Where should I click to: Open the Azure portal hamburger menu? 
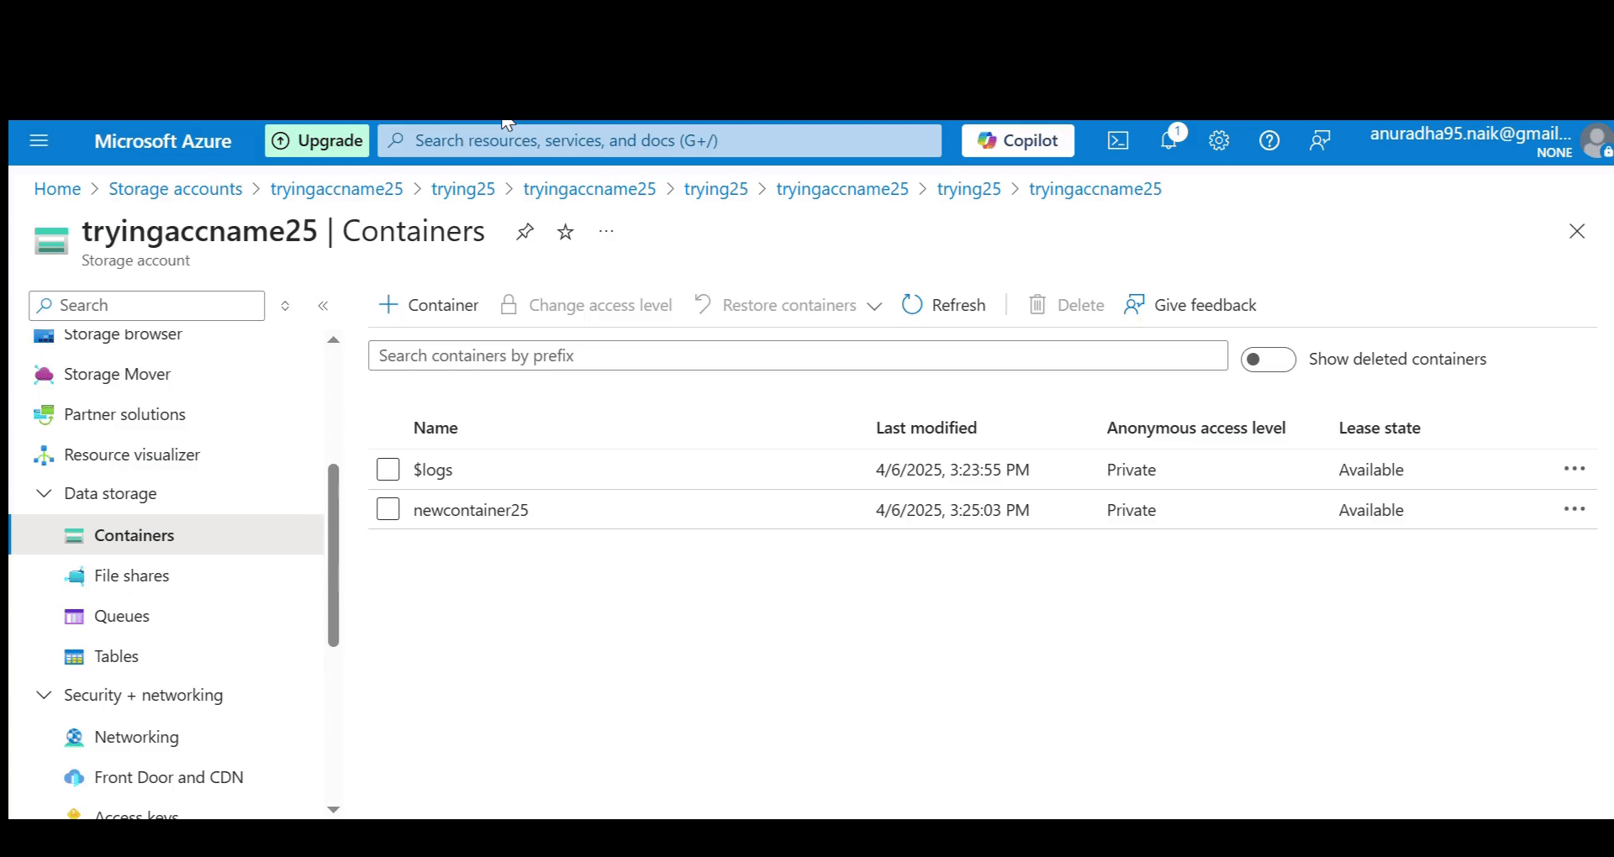pos(39,141)
